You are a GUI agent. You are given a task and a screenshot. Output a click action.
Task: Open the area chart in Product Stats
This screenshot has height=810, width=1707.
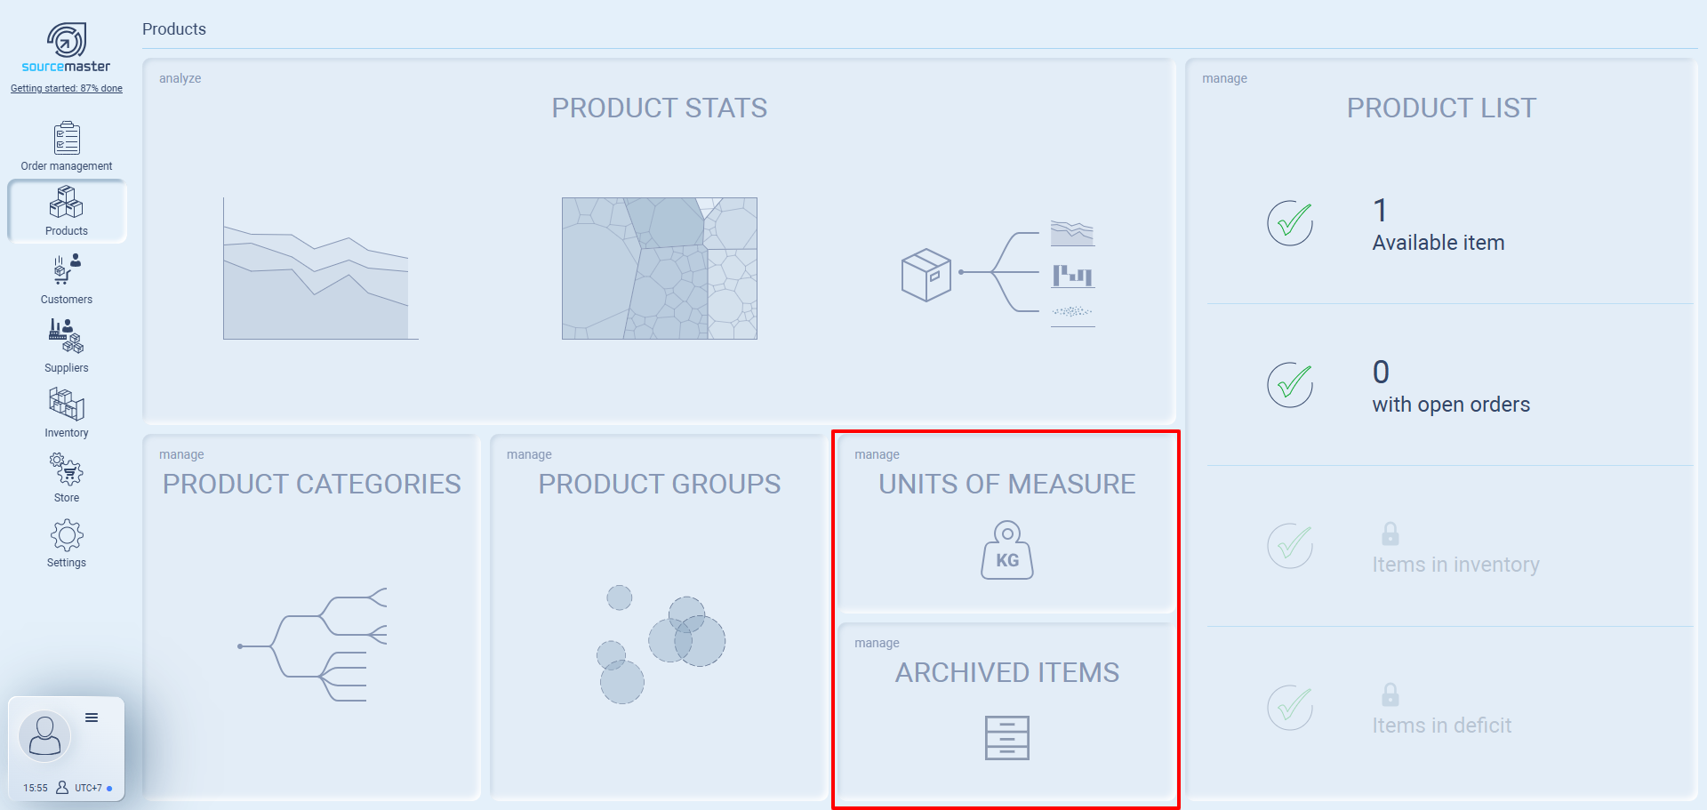click(320, 269)
